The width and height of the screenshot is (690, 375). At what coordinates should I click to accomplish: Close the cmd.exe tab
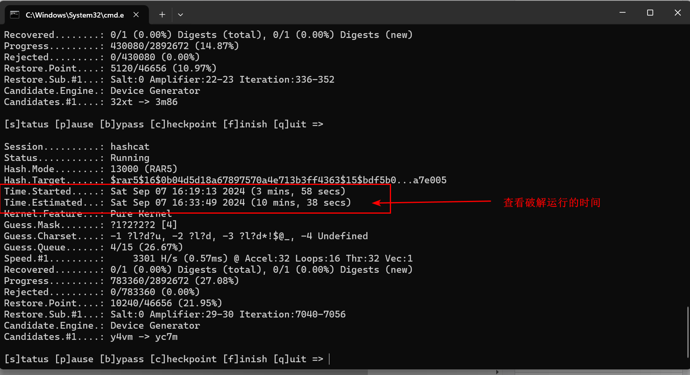click(x=136, y=15)
